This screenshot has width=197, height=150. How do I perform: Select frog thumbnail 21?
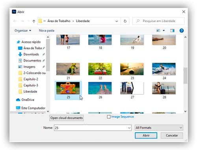pos(68,69)
